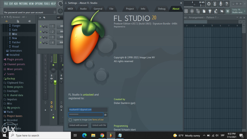247x139 pixels.
Task: Select channel 1 number button in channel rack
Action: [x=52, y=26]
